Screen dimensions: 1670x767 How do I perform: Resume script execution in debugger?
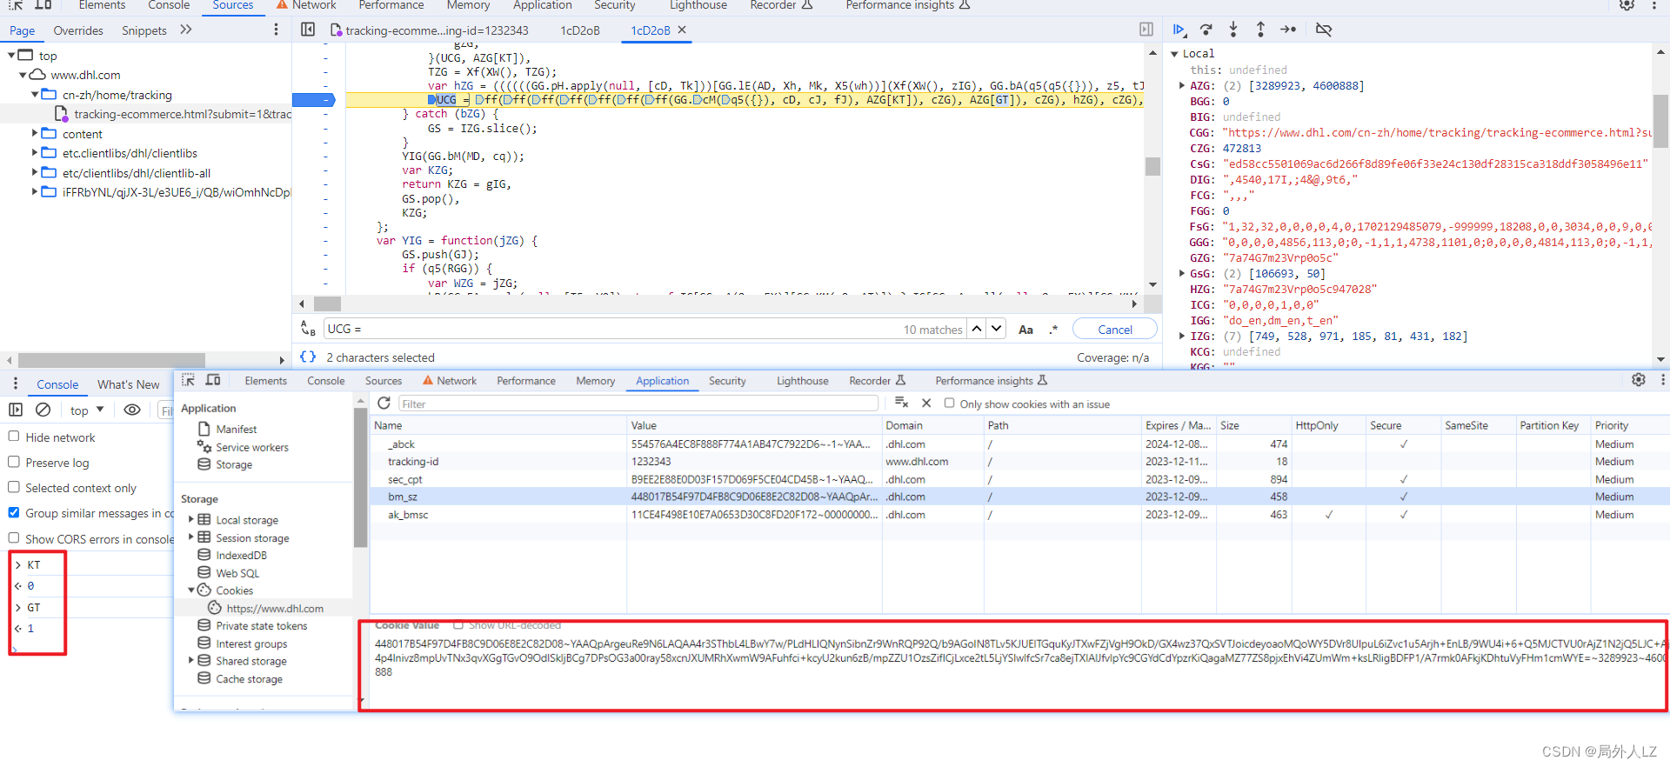(x=1179, y=30)
